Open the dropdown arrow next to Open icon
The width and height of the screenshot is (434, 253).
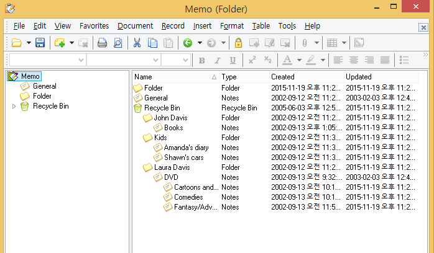coord(29,43)
